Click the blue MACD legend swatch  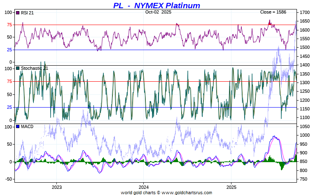(18, 126)
